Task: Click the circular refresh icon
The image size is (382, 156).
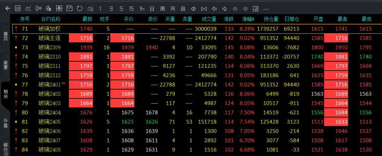Action: pyautogui.click(x=80, y=8)
